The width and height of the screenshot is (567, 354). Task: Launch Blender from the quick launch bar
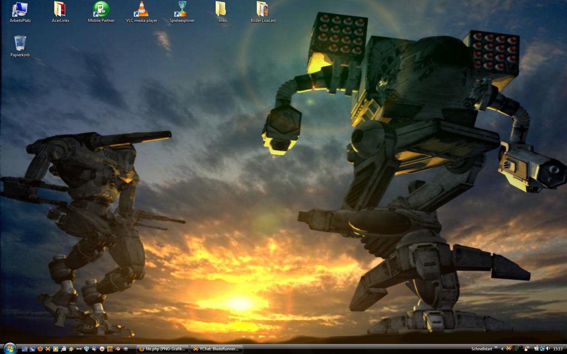click(x=117, y=349)
